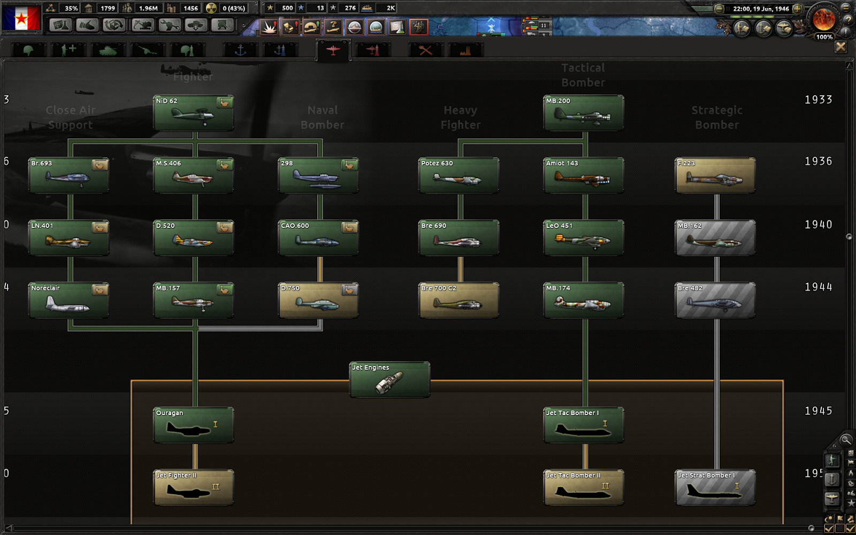The width and height of the screenshot is (856, 535).
Task: Open the Artillery research tab
Action: 148,50
